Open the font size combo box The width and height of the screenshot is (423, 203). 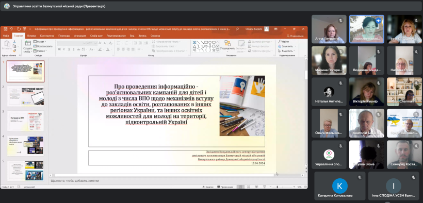pyautogui.click(x=91, y=43)
